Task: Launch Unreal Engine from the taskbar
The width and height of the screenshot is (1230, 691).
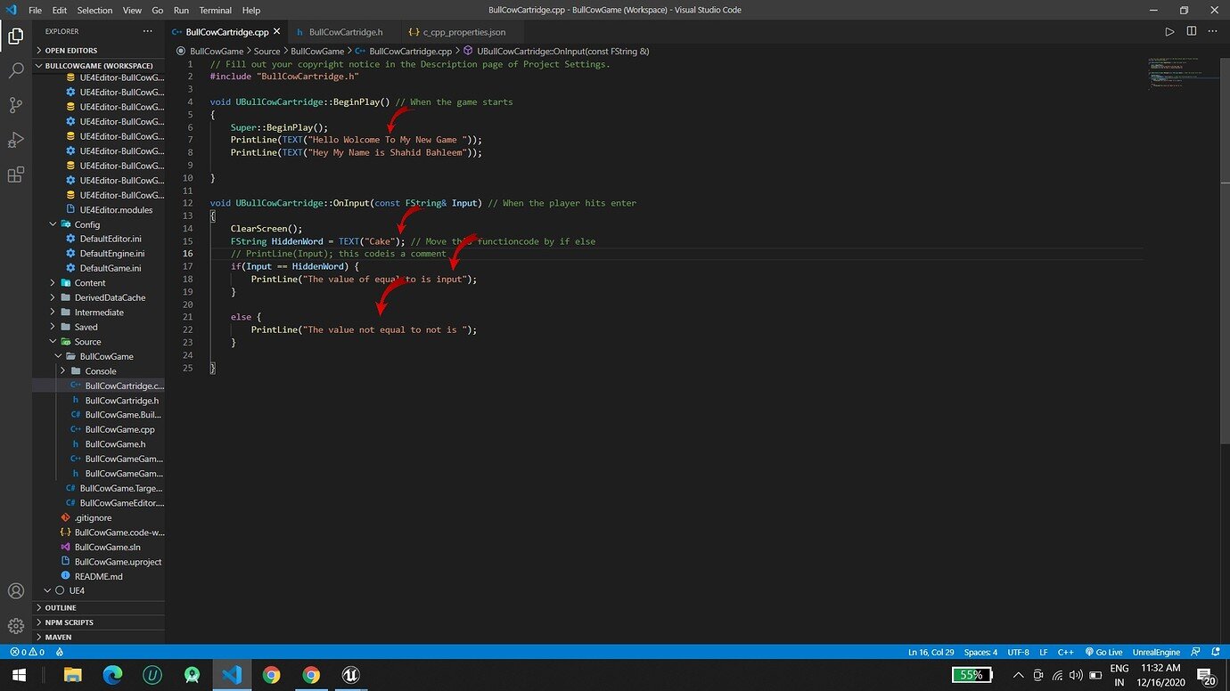Action: point(350,675)
